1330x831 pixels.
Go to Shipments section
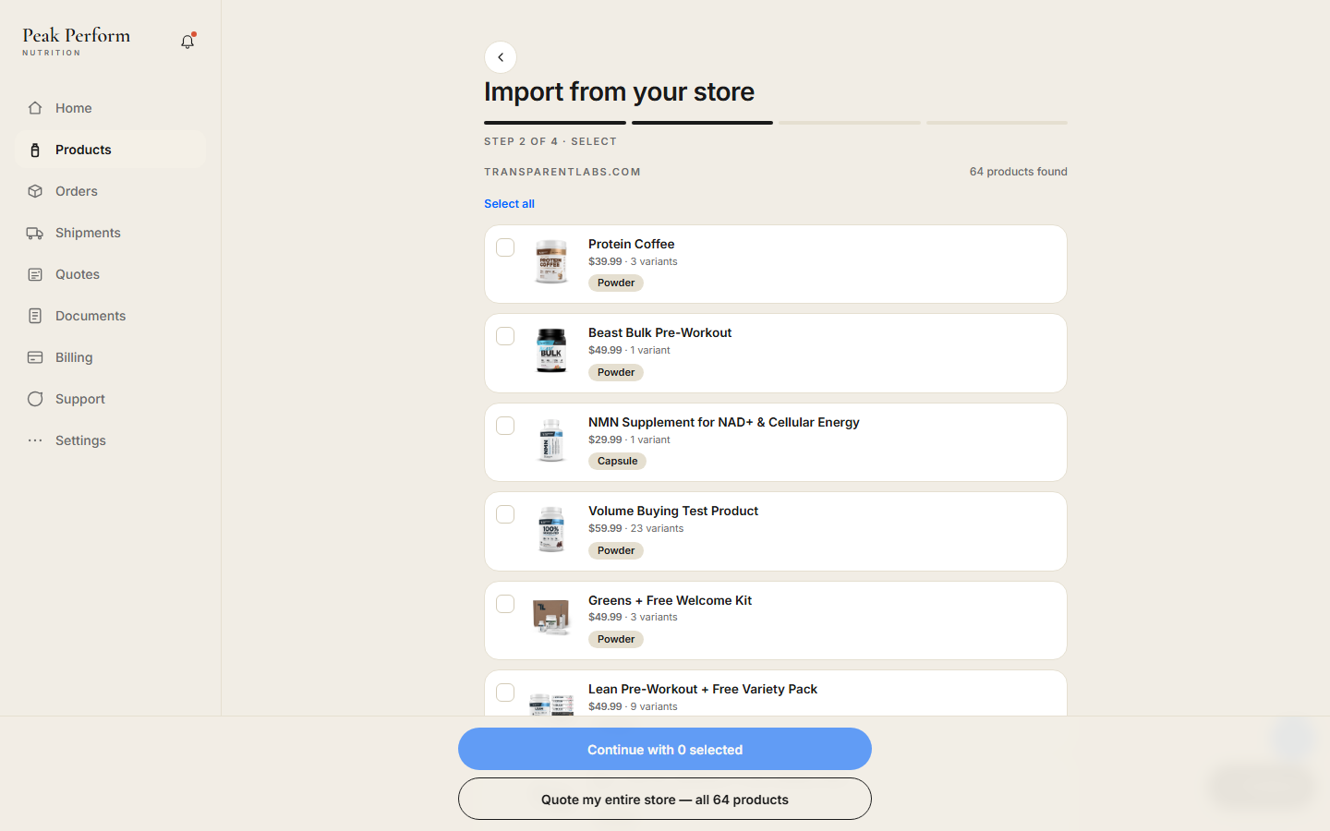coord(110,233)
